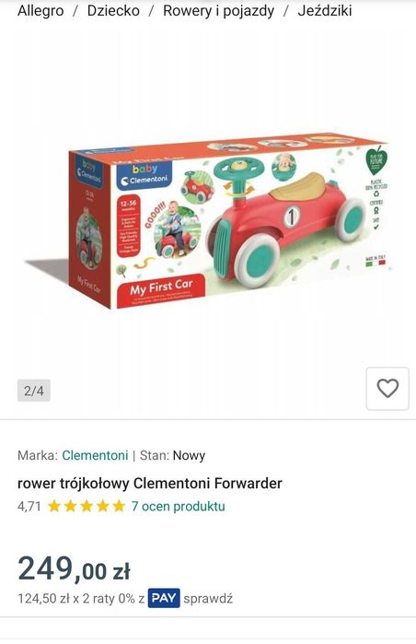The height and width of the screenshot is (644, 416).
Task: Open Rowery i pojazdy breadcrumb
Action: pyautogui.click(x=219, y=11)
